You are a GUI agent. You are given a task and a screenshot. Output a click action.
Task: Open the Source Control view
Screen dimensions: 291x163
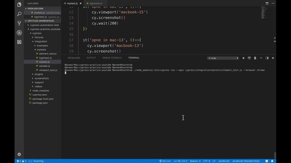pos(19,23)
